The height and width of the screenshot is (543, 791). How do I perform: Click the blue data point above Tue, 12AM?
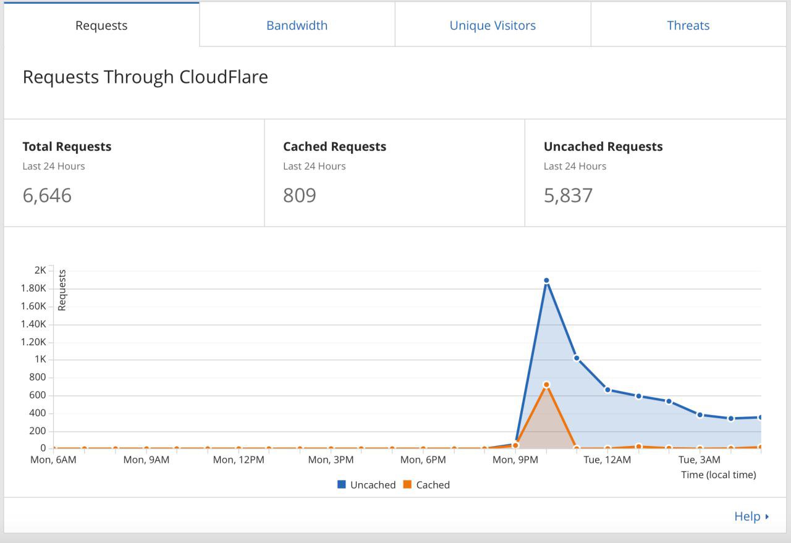607,390
